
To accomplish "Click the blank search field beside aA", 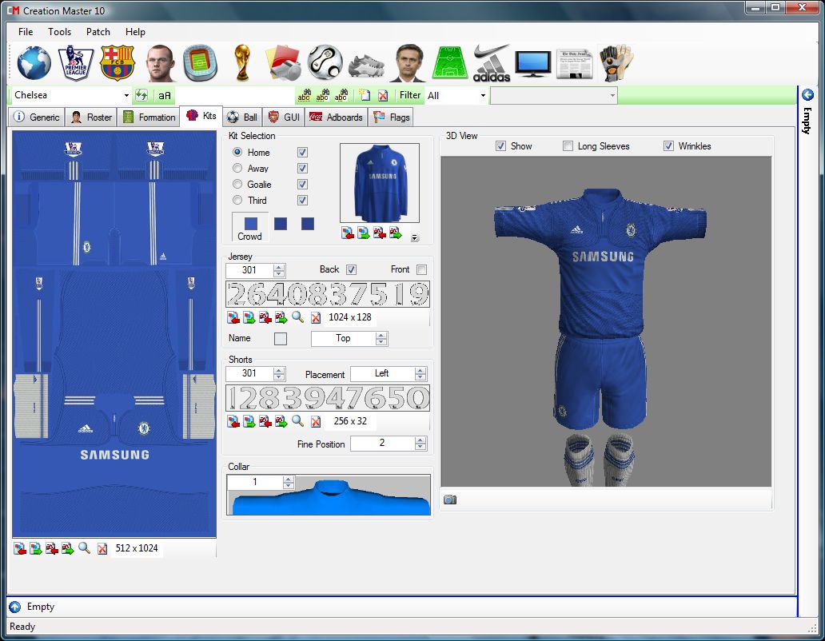I will click(235, 95).
